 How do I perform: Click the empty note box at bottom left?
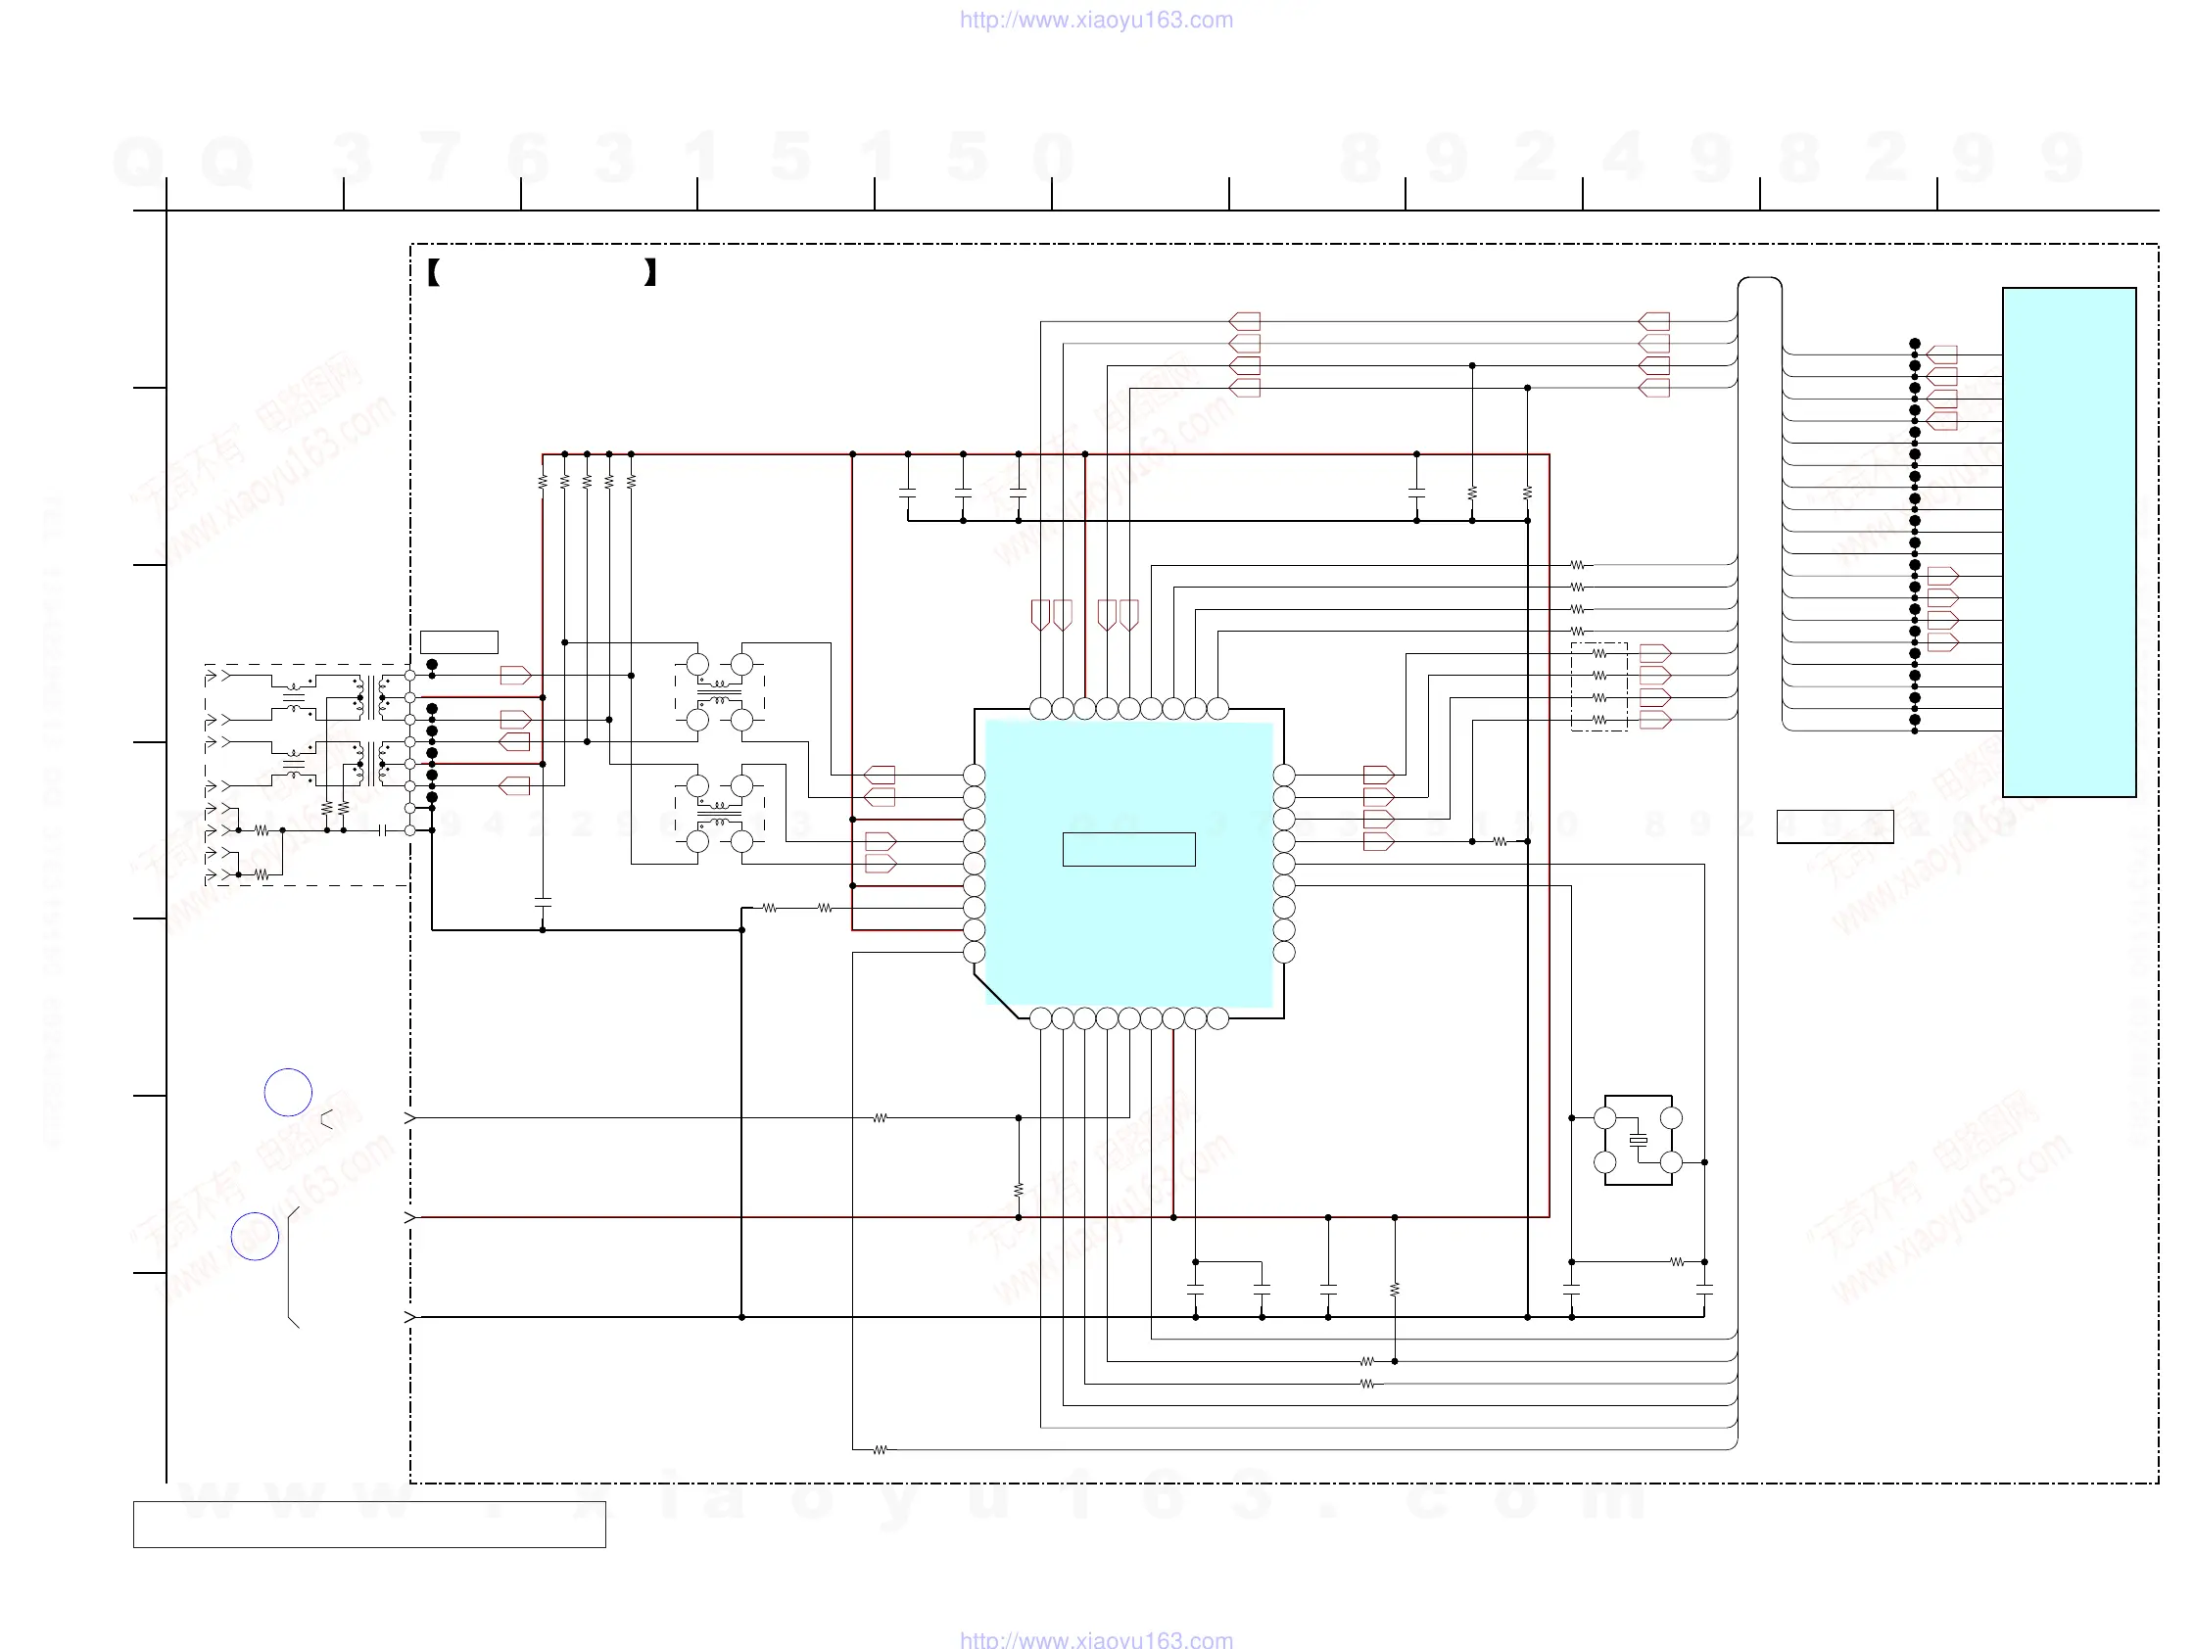point(369,1524)
